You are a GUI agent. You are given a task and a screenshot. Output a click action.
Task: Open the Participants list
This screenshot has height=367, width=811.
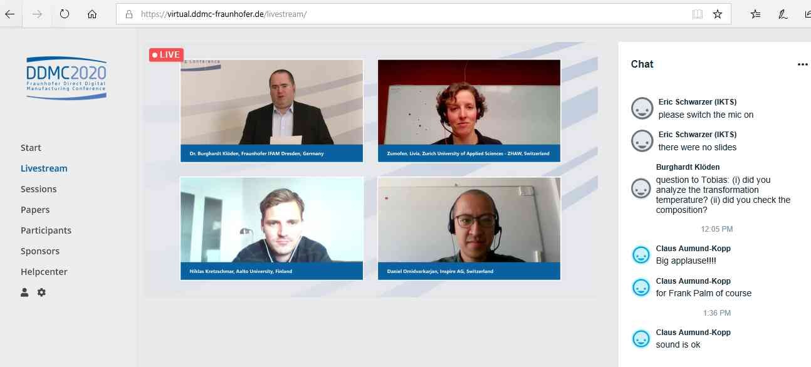pyautogui.click(x=46, y=230)
